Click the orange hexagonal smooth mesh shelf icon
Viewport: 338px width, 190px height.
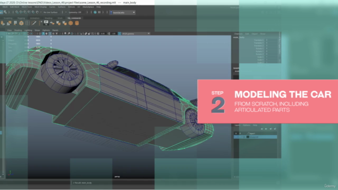pos(71,23)
